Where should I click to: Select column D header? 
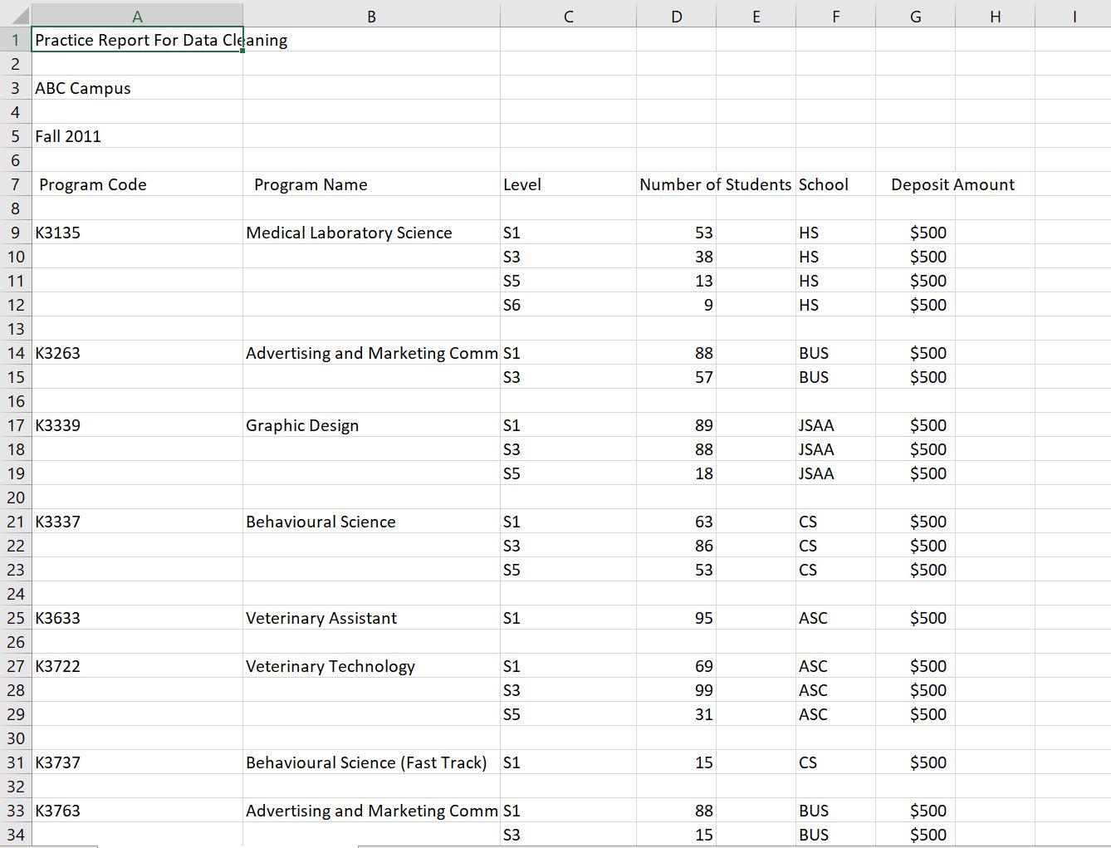[x=676, y=15]
